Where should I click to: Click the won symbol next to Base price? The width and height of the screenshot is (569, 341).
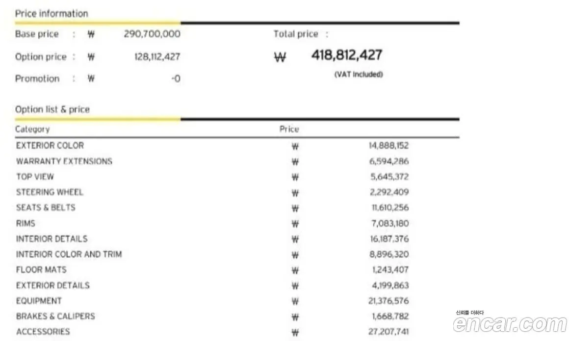tap(91, 34)
